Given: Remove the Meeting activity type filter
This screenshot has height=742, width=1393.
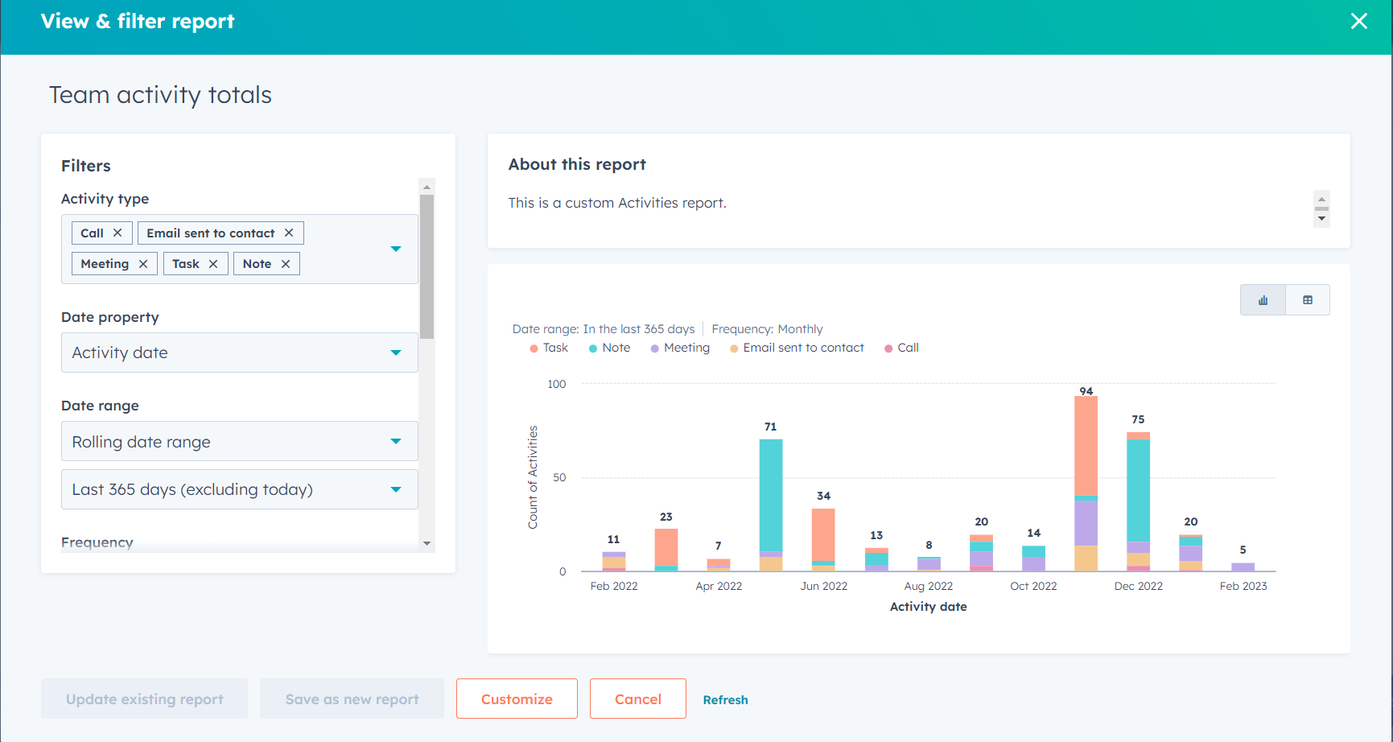Looking at the screenshot, I should 142,263.
